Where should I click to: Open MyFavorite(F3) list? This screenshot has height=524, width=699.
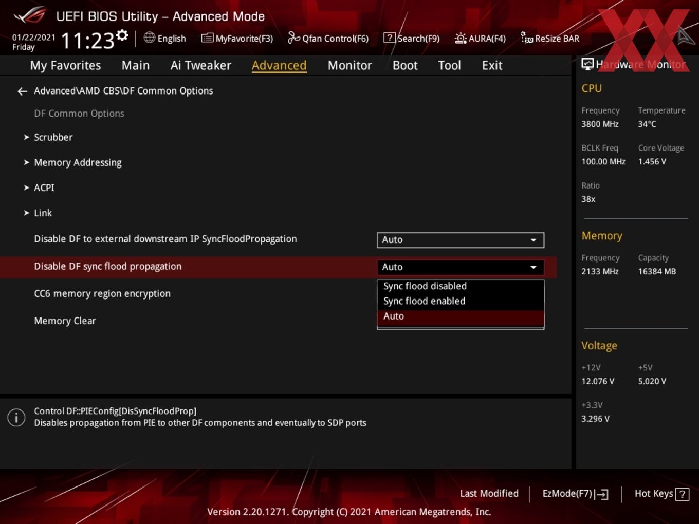point(237,39)
